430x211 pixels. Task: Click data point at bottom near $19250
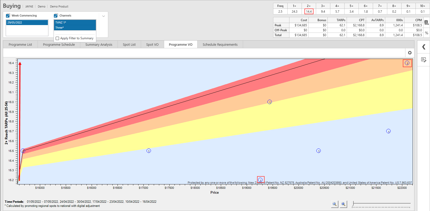click(260, 180)
